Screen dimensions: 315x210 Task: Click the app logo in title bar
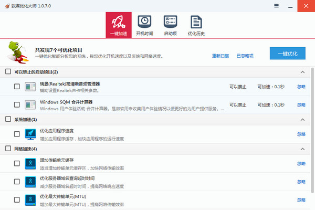(x=7, y=6)
